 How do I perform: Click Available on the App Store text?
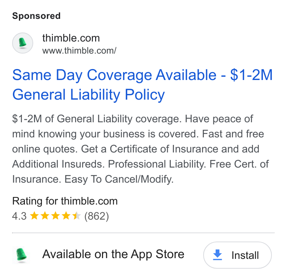113,254
